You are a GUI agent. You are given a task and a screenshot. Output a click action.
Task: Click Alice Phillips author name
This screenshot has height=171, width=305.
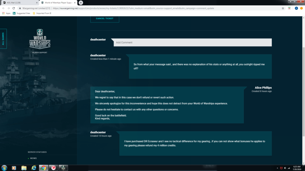coord(263,88)
